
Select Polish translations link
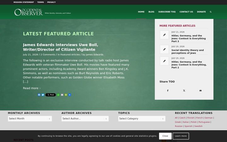194,122
